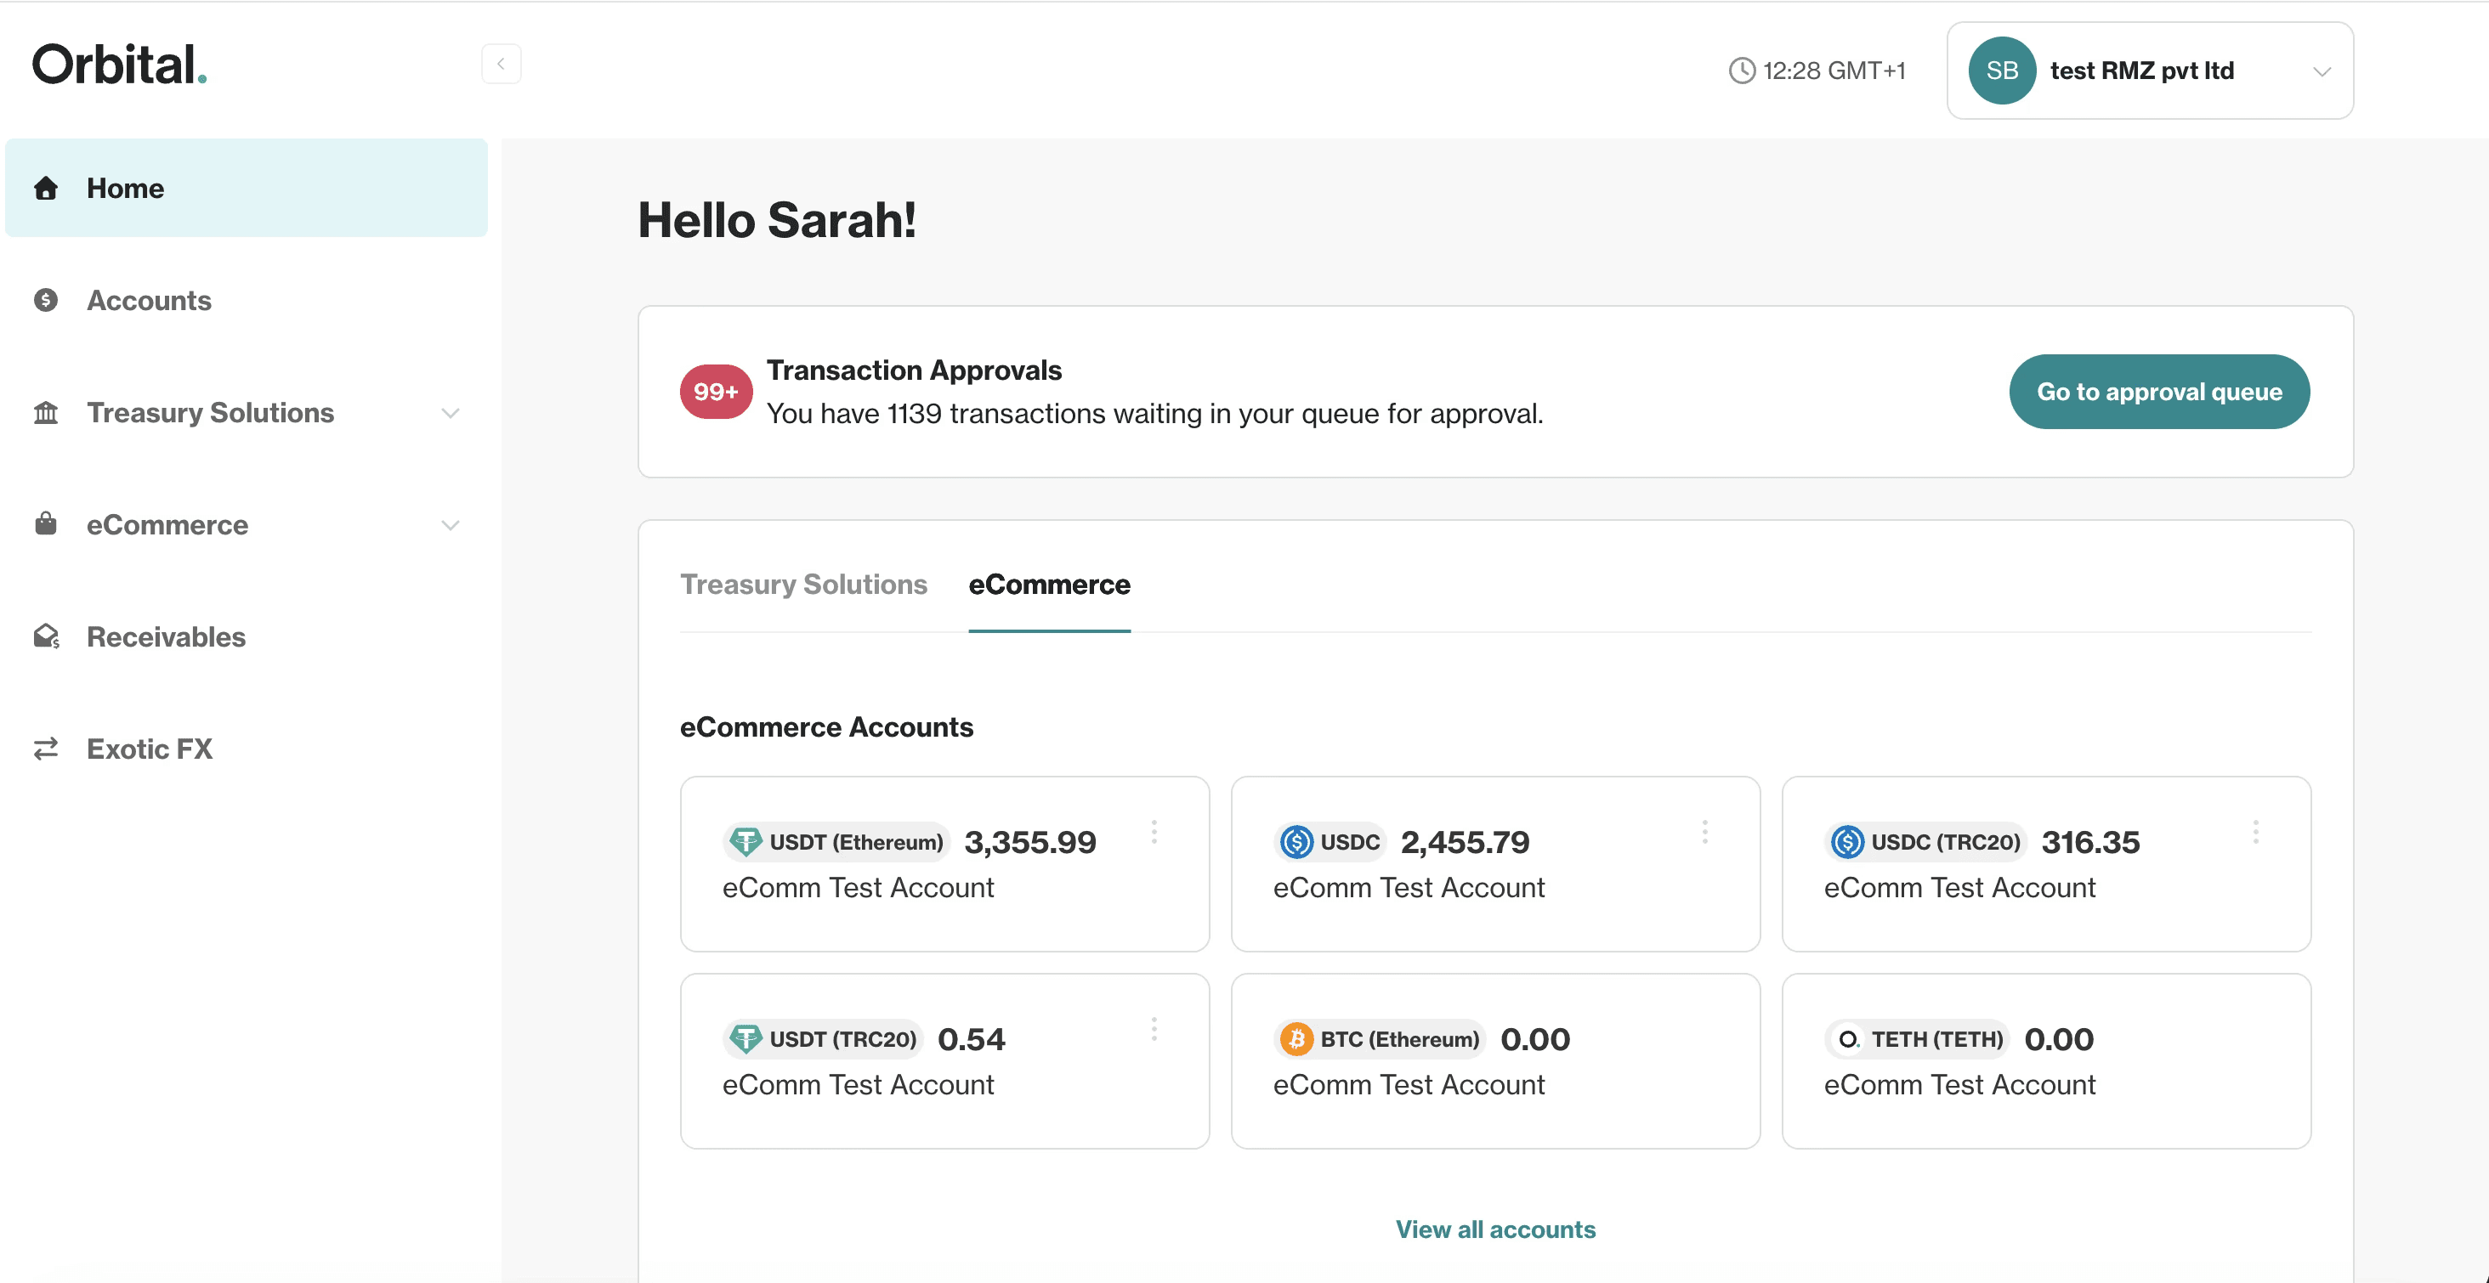The width and height of the screenshot is (2489, 1283).
Task: Select the eCommerce tab
Action: coord(1049,585)
